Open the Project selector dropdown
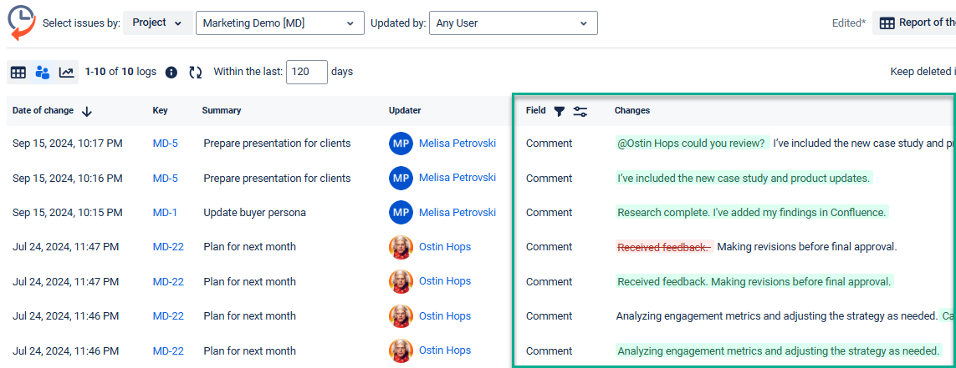Viewport: 956px width, 368px height. (158, 23)
